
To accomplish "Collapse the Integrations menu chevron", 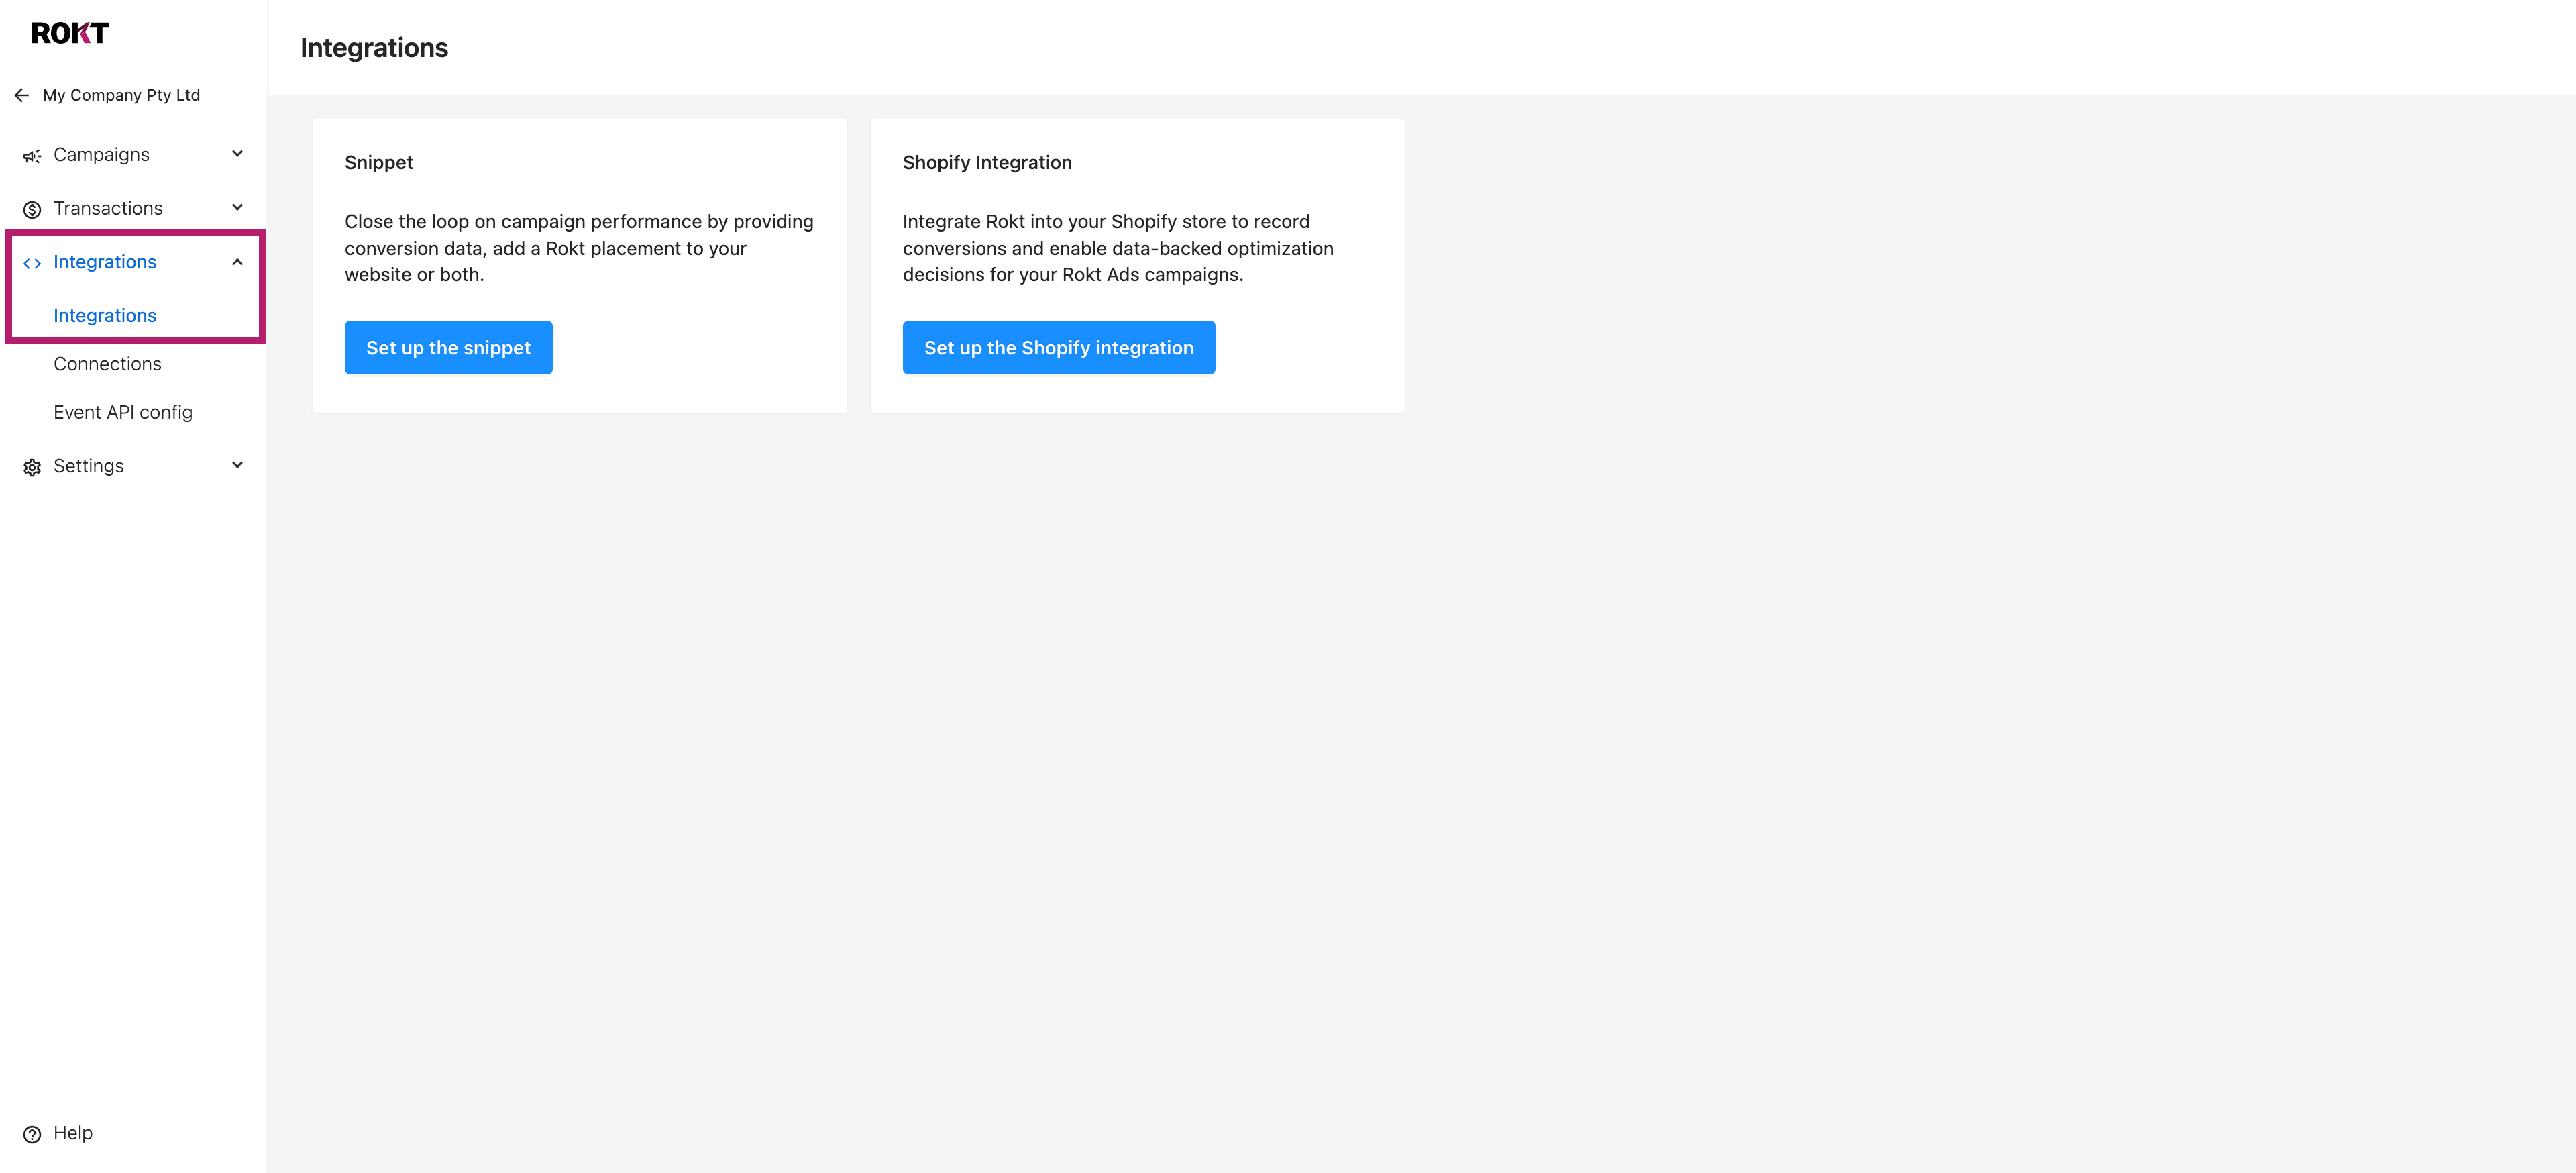I will 237,262.
